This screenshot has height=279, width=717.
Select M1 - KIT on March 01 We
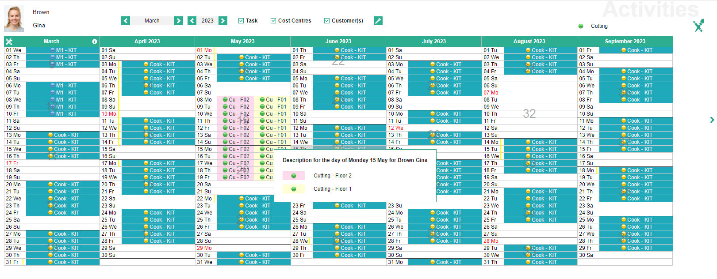click(63, 50)
